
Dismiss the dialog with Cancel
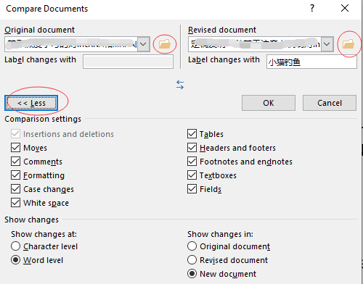click(x=330, y=103)
